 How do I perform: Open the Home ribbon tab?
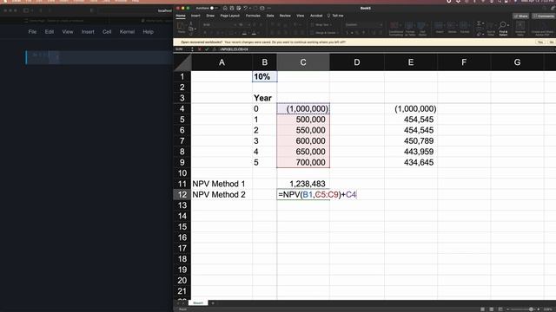click(181, 16)
